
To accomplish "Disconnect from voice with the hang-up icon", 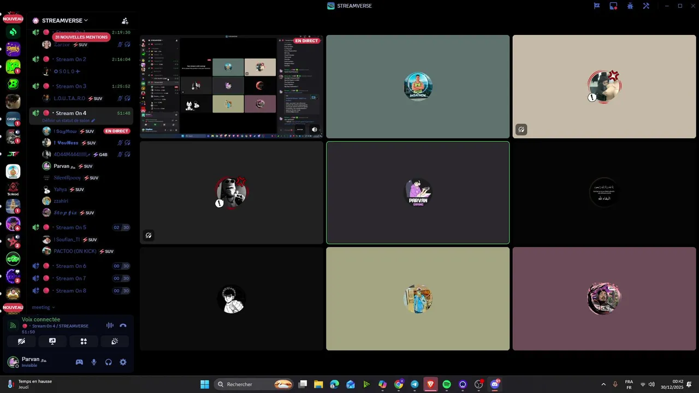I will tap(123, 325).
